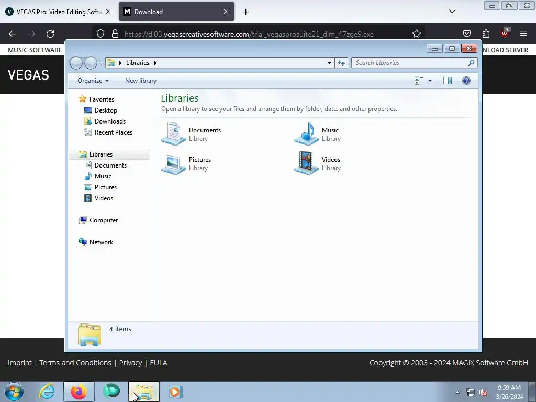Open Firefox Extensions puzzle icon
Screen dimensions: 536x402
[x=486, y=33]
